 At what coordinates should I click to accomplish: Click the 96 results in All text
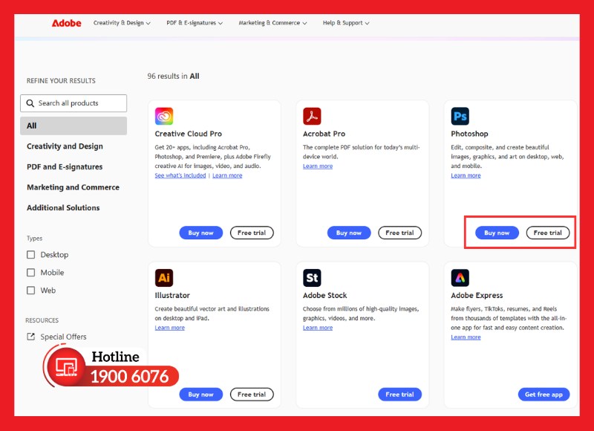(x=174, y=77)
